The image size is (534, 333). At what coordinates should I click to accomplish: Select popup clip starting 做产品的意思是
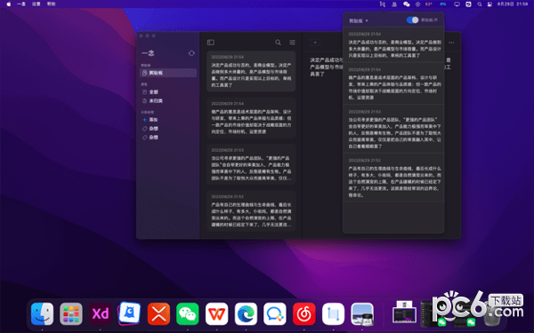tap(393, 83)
